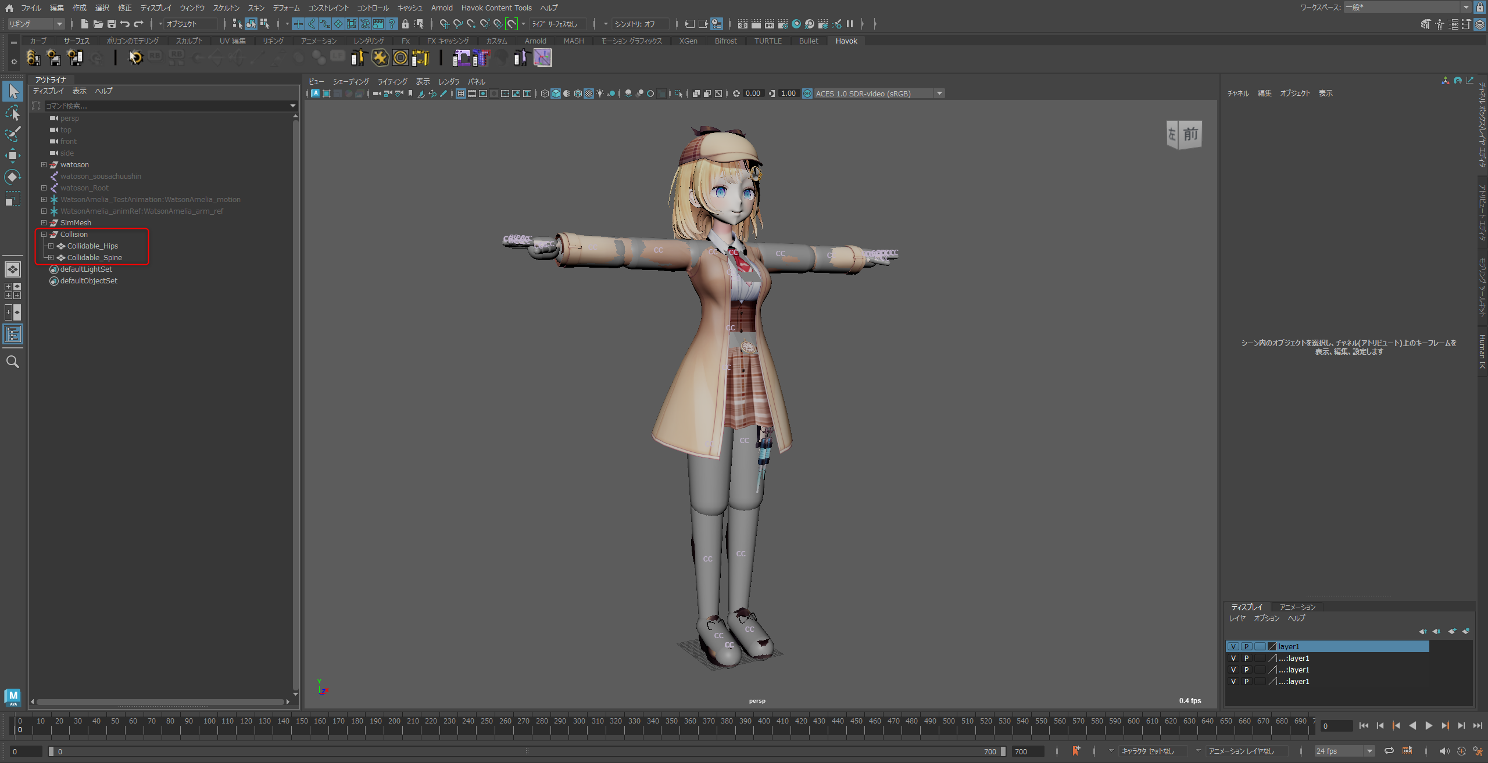Open Havok Content Tools menu

496,8
